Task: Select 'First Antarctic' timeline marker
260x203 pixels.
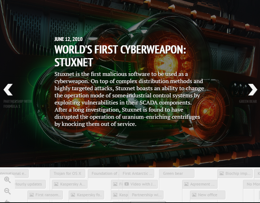Action: pos(137,173)
